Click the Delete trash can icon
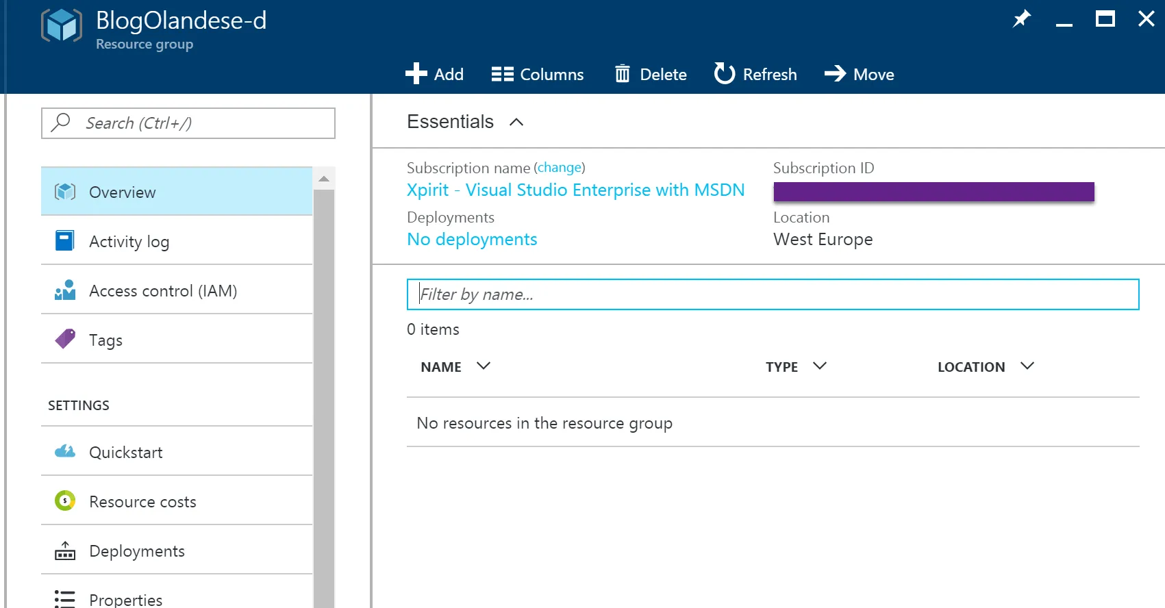1165x608 pixels. 622,74
